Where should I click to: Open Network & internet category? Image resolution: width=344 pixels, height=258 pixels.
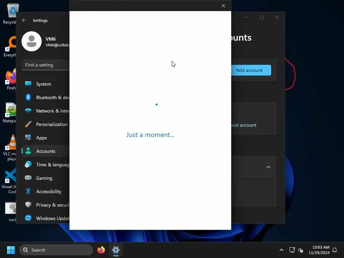(46, 111)
